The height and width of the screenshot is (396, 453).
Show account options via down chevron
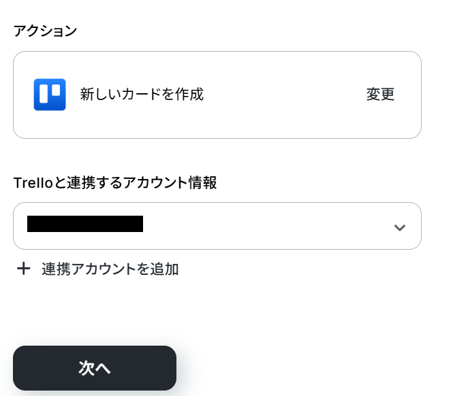point(400,227)
